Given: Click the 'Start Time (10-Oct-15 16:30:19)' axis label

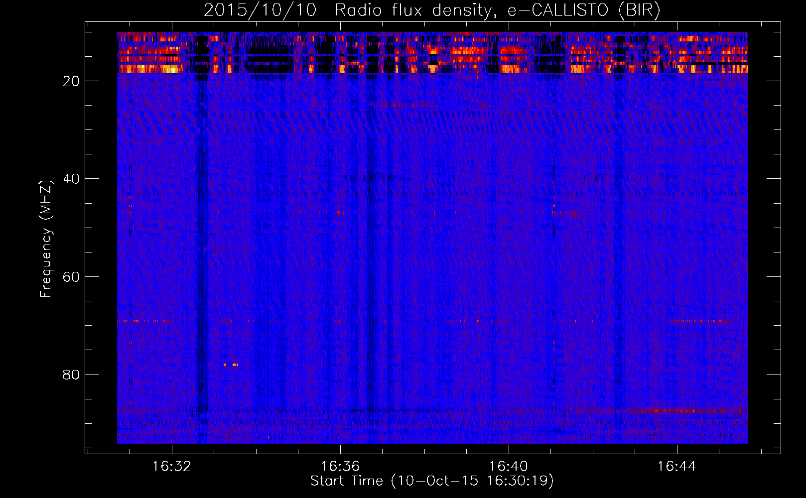Looking at the screenshot, I should pos(432,481).
